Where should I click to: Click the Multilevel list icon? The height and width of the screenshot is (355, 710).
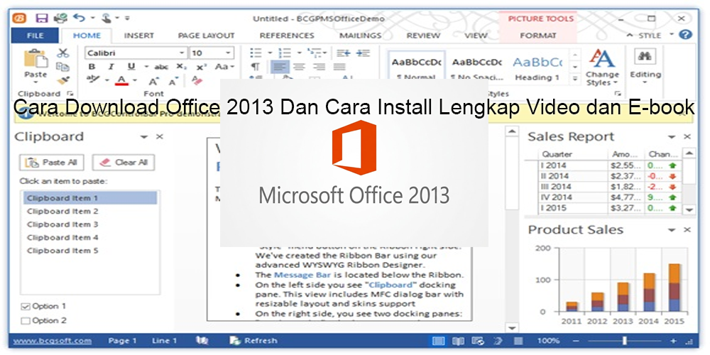pos(313,53)
